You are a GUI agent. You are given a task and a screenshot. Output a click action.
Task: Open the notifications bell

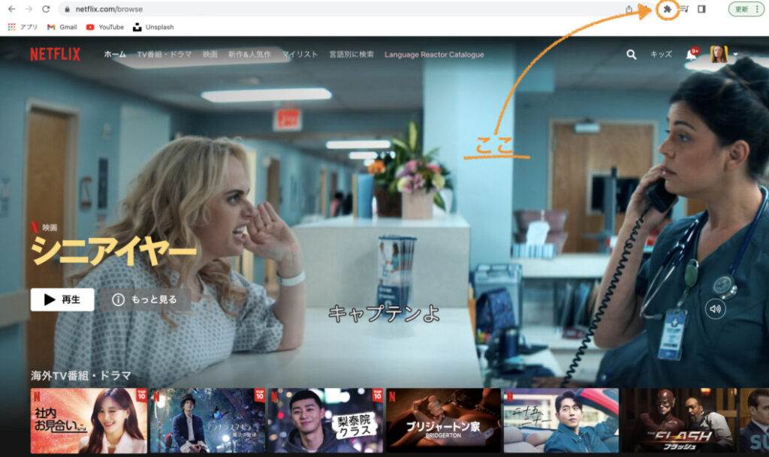691,55
